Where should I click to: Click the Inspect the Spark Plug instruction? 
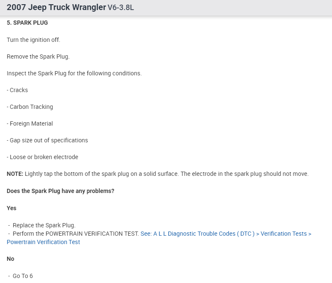pos(74,73)
